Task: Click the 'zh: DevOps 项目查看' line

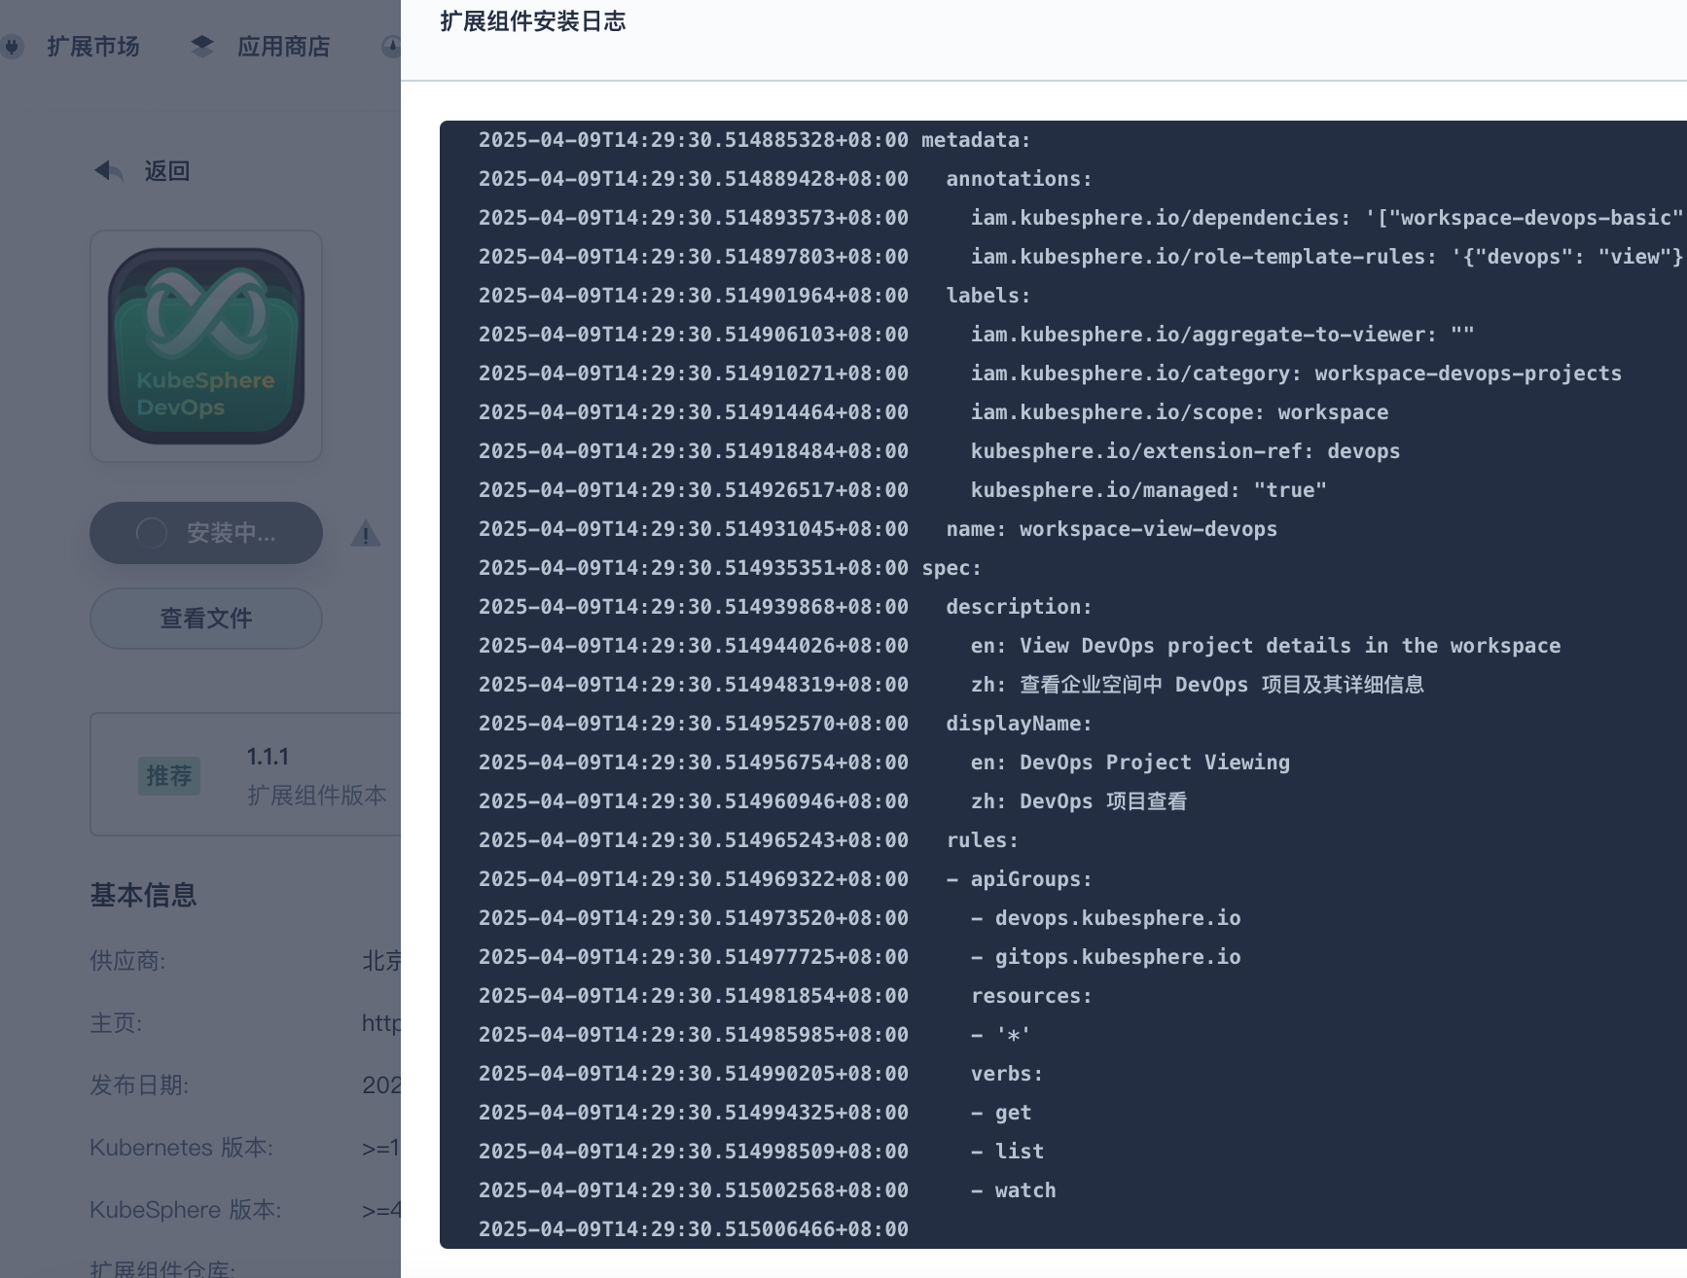Action: pyautogui.click(x=833, y=801)
